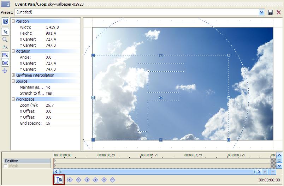
Task: Select the Zoom magnifier tool
Action: pyautogui.click(x=5, y=40)
